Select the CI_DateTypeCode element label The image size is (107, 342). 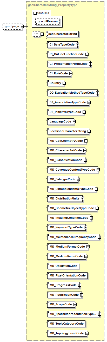point(62,45)
